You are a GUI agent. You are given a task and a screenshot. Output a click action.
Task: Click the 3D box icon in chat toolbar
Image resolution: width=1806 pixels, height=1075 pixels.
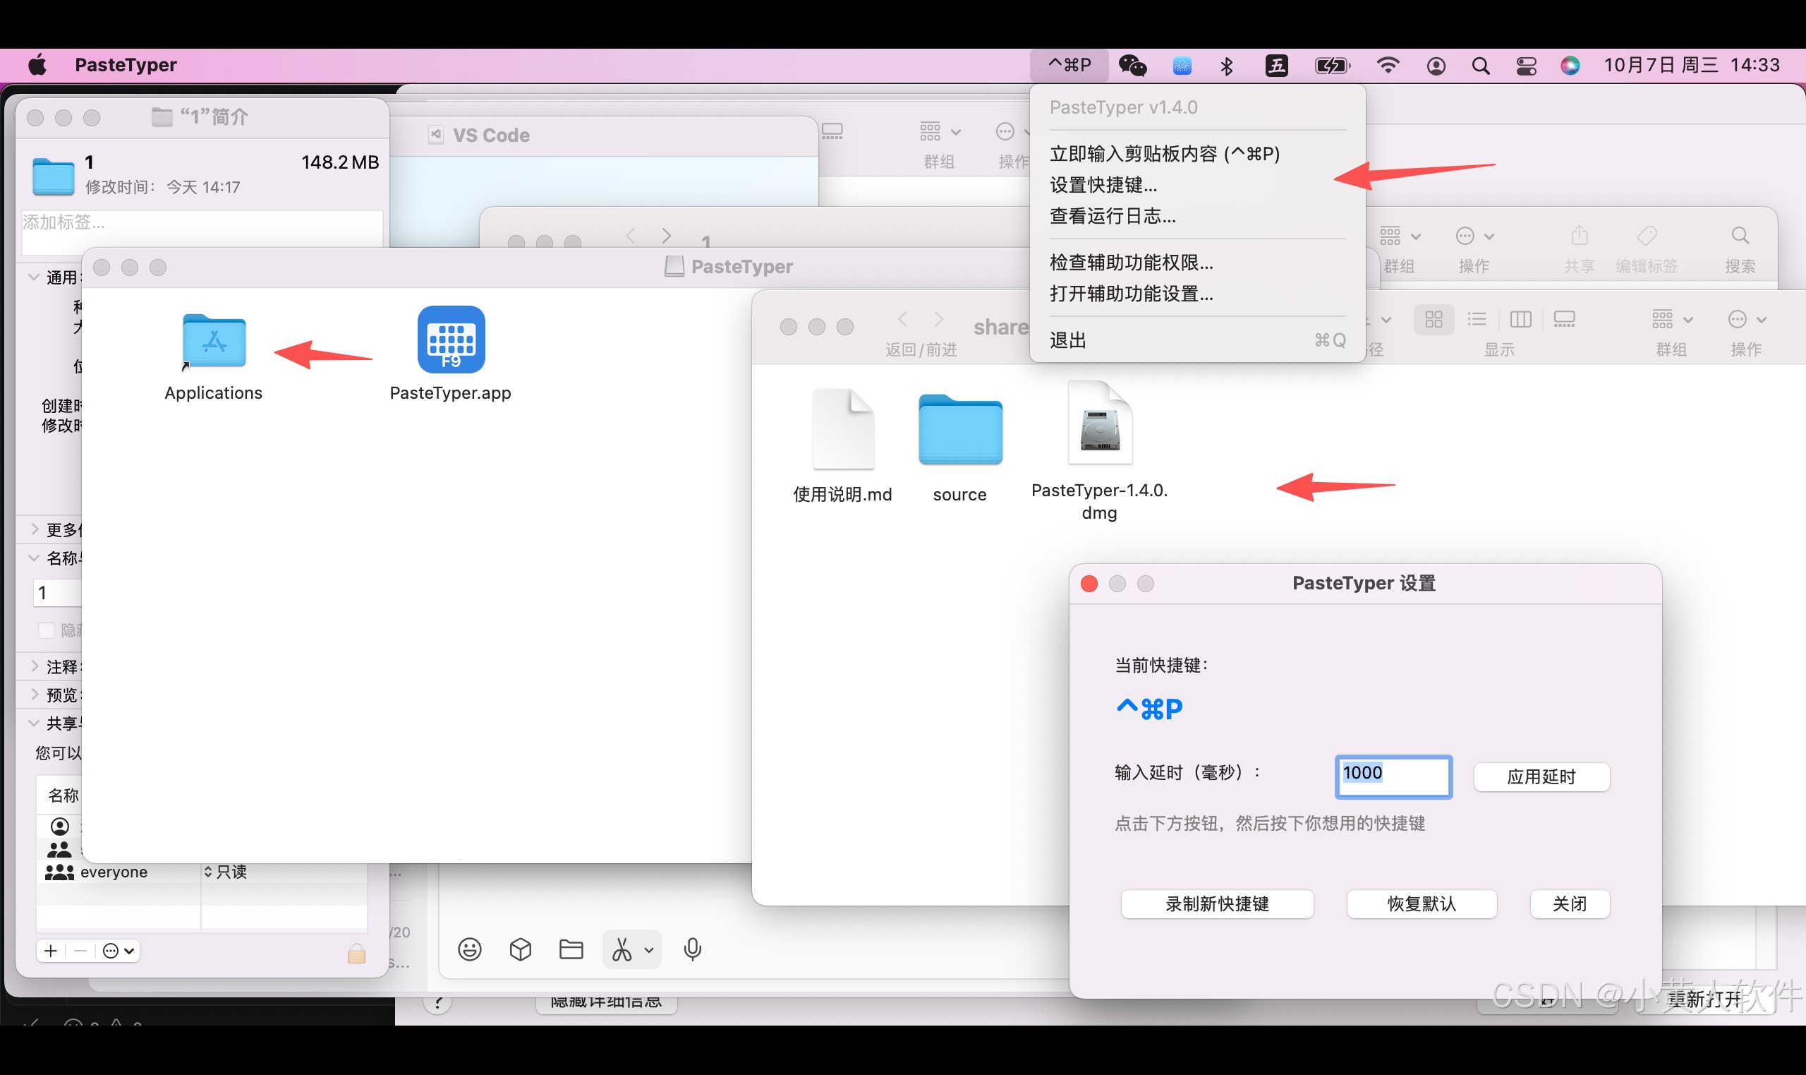point(521,949)
